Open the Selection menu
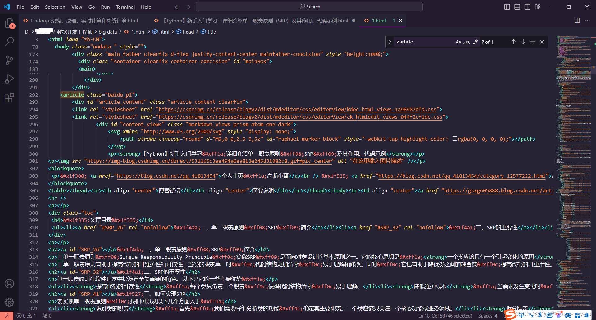This screenshot has height=320, width=596. pos(55,7)
